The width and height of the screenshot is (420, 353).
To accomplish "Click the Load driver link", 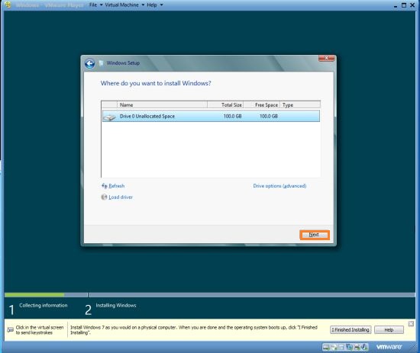I will [121, 197].
